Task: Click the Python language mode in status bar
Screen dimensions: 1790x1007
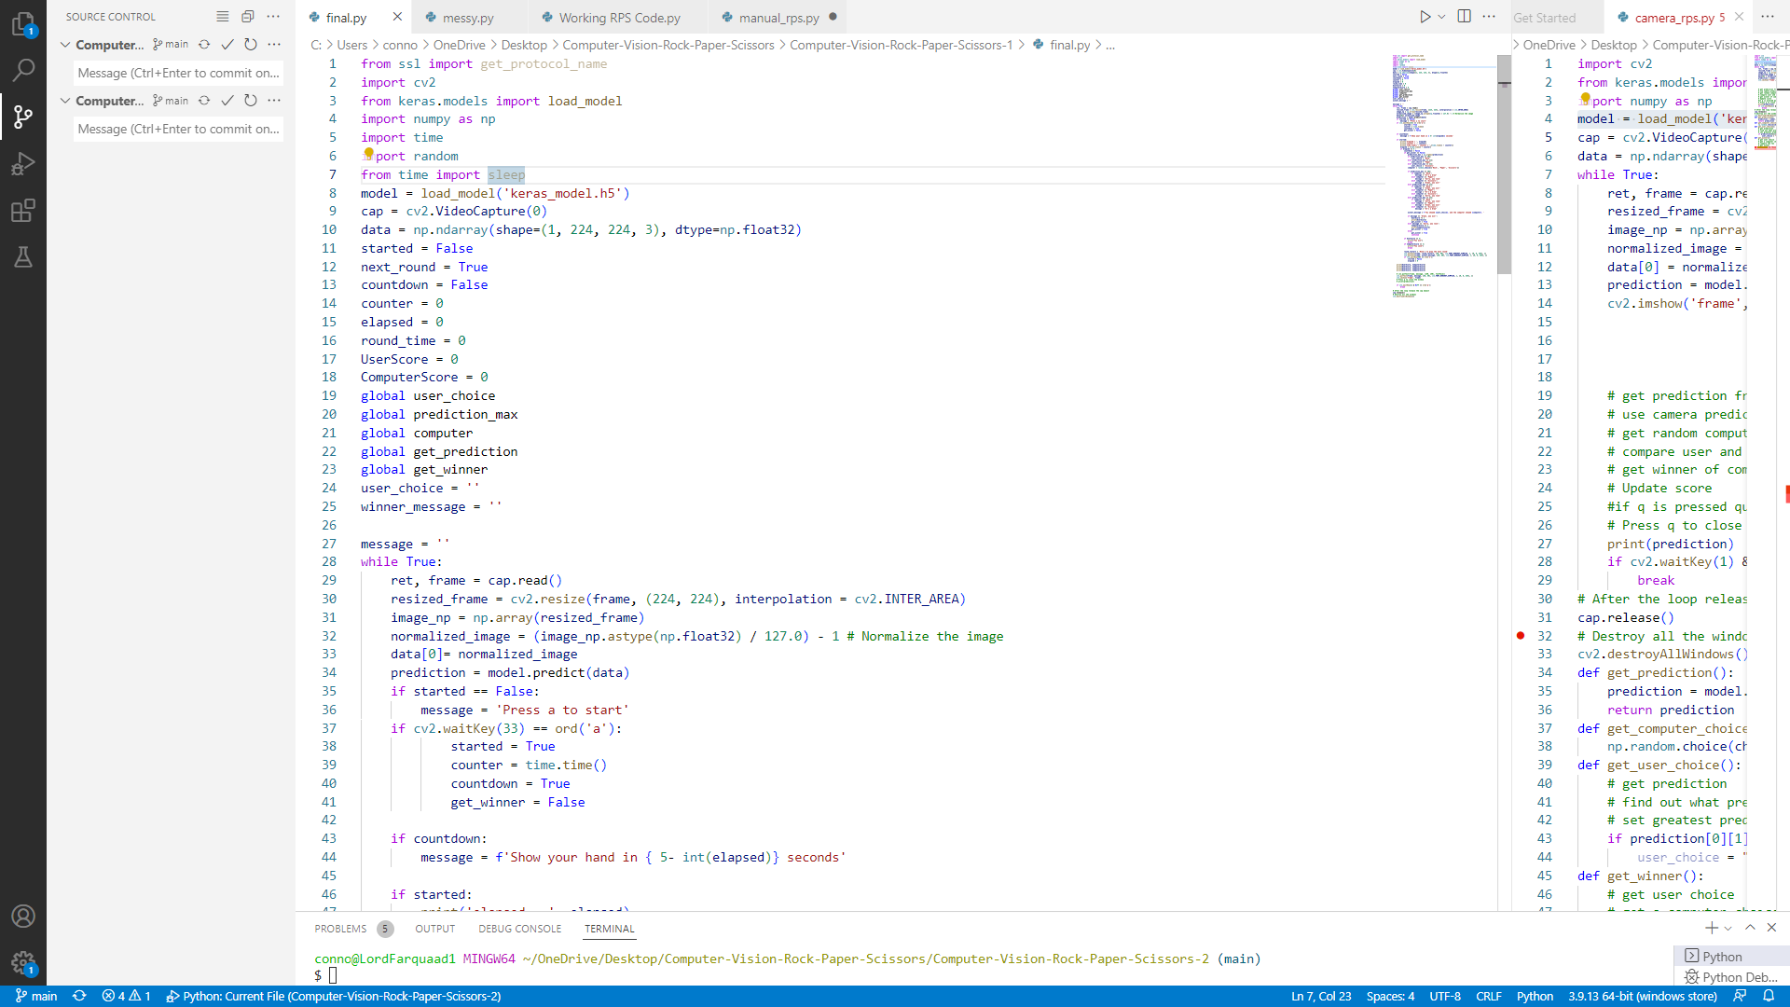Action: 1535,996
